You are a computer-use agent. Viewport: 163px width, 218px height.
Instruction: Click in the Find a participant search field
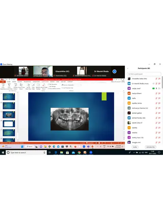pyautogui.click(x=144, y=74)
